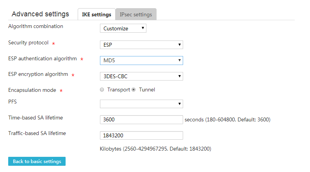Click the arrow icon beside ESP
Viewport: 310px width, 172px height.
coord(180,45)
